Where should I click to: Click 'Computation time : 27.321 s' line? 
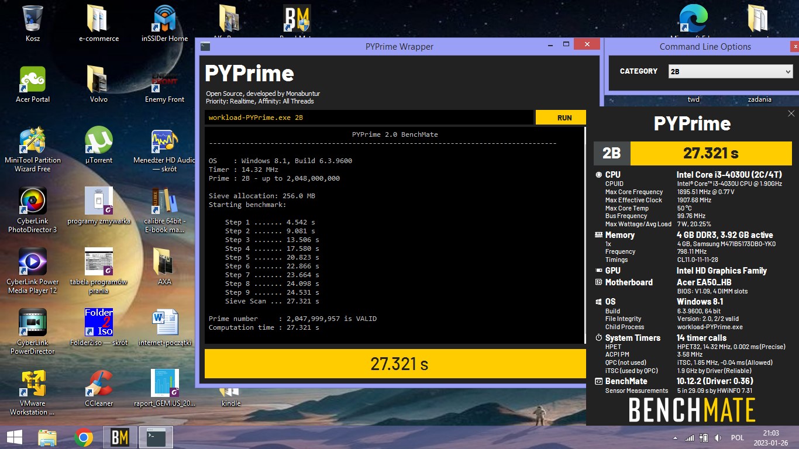[x=264, y=327]
